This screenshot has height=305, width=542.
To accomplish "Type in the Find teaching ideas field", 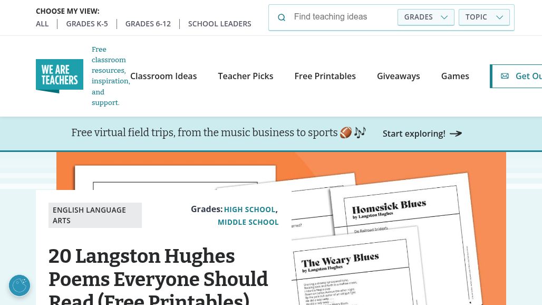I will (343, 17).
